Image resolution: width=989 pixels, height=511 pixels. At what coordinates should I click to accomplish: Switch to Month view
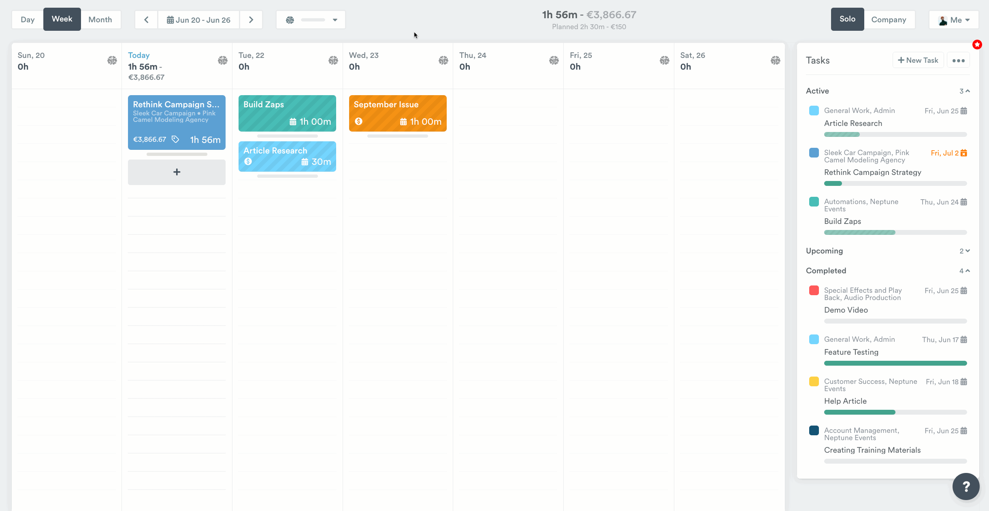101,19
